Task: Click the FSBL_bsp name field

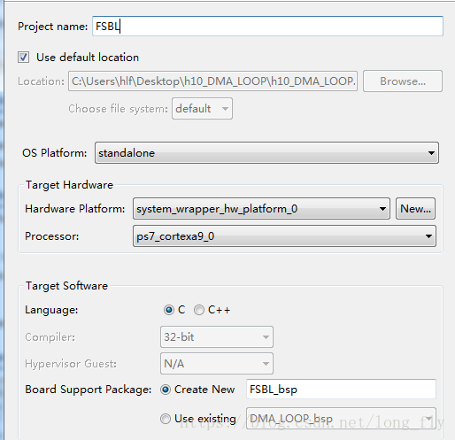Action: point(341,390)
